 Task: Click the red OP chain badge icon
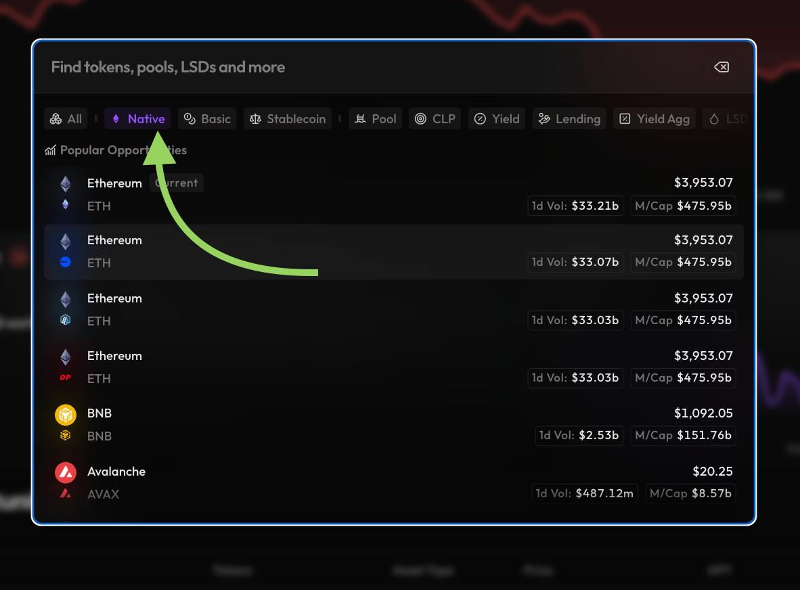[x=65, y=378]
